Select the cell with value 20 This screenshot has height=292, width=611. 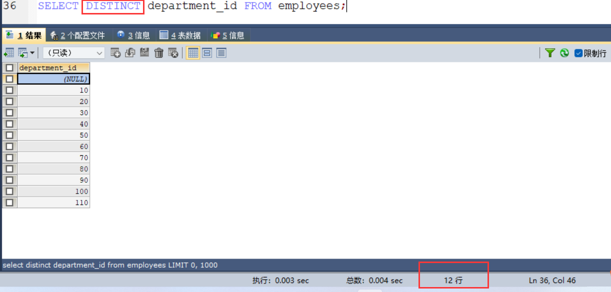coord(53,101)
